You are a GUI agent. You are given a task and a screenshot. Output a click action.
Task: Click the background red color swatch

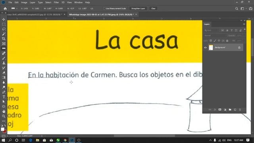point(5,131)
